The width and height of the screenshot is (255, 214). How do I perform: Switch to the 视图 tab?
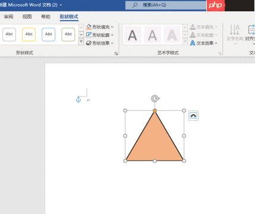click(x=27, y=17)
